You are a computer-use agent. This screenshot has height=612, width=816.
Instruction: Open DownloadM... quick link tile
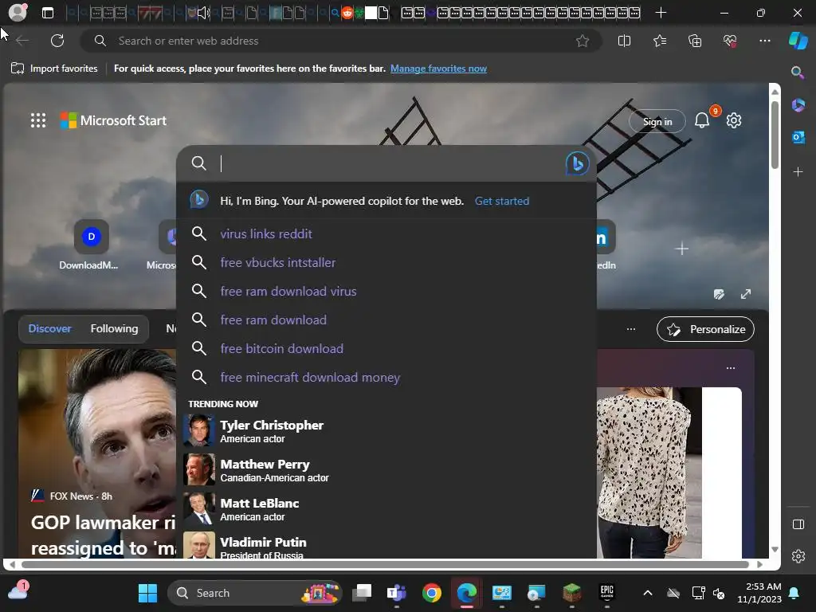tap(89, 245)
